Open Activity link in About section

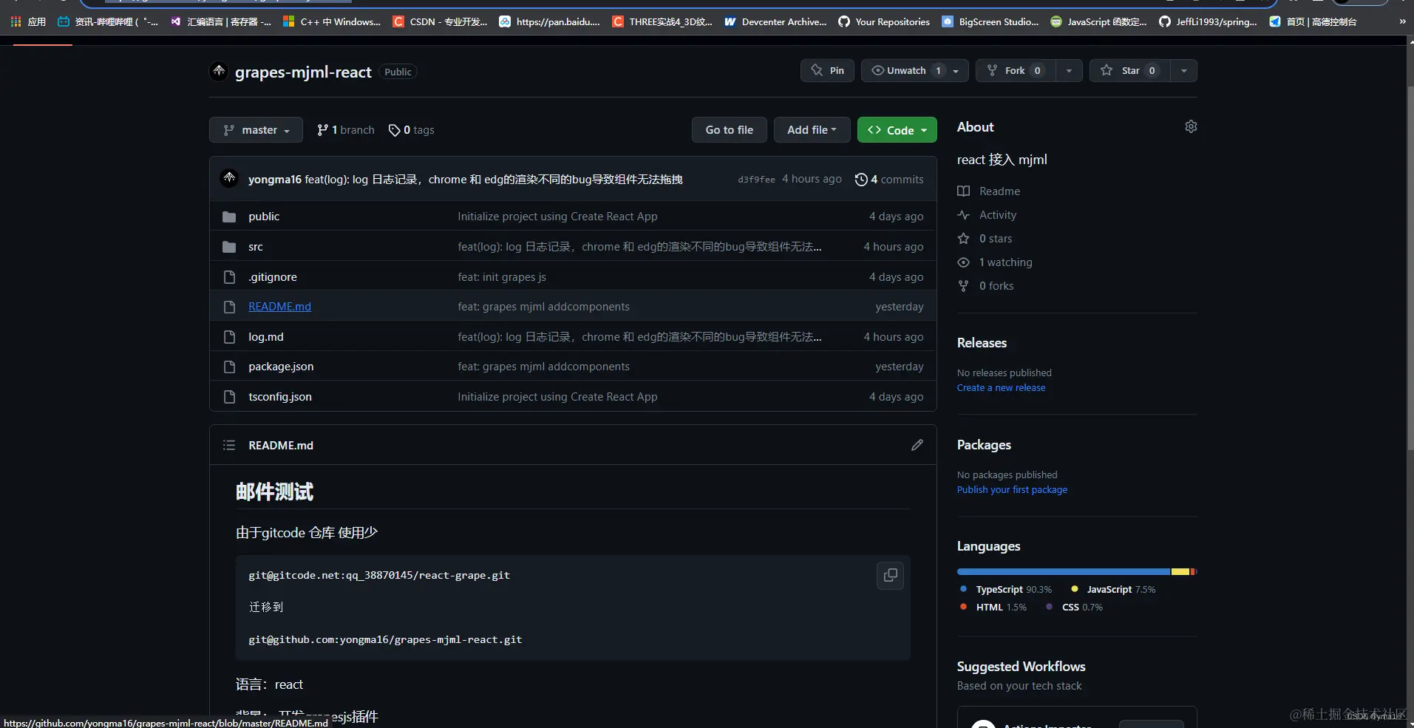pyautogui.click(x=987, y=215)
